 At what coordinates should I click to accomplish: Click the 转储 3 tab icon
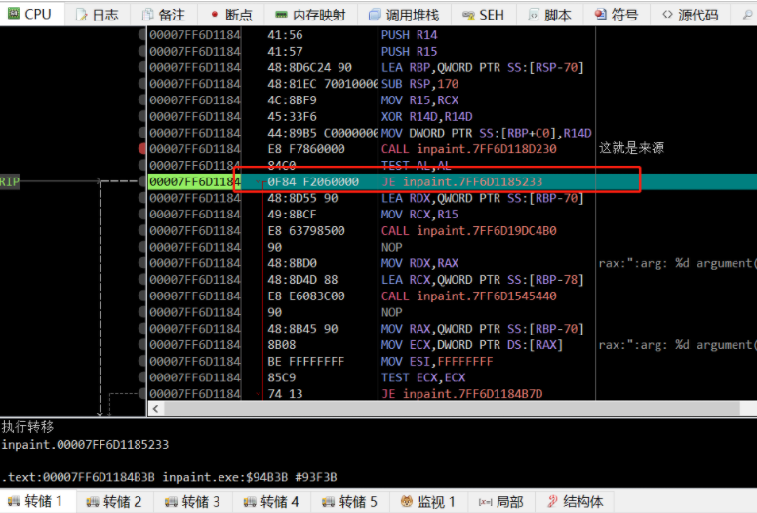coord(171,502)
